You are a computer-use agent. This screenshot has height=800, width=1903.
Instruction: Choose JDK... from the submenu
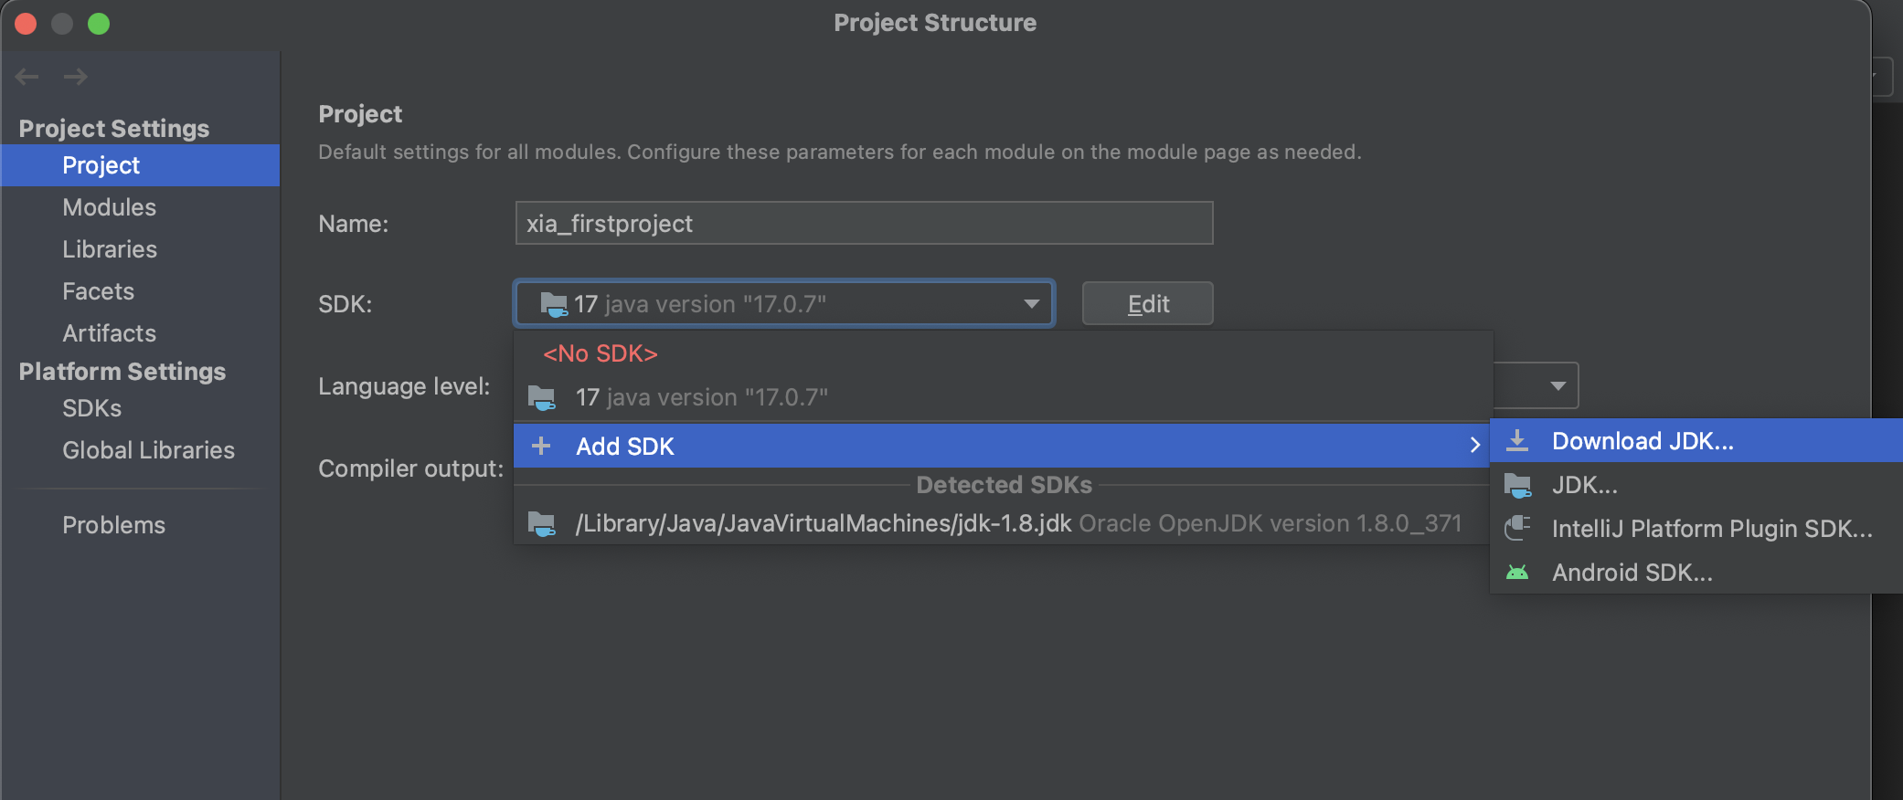[1696, 485]
